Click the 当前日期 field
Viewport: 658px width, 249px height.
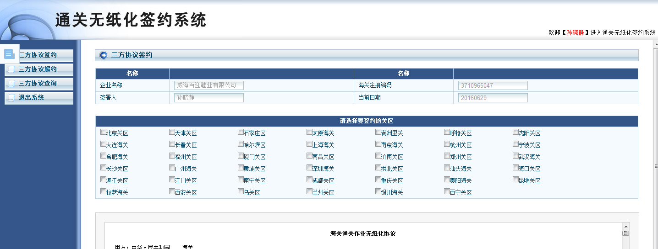(493, 98)
